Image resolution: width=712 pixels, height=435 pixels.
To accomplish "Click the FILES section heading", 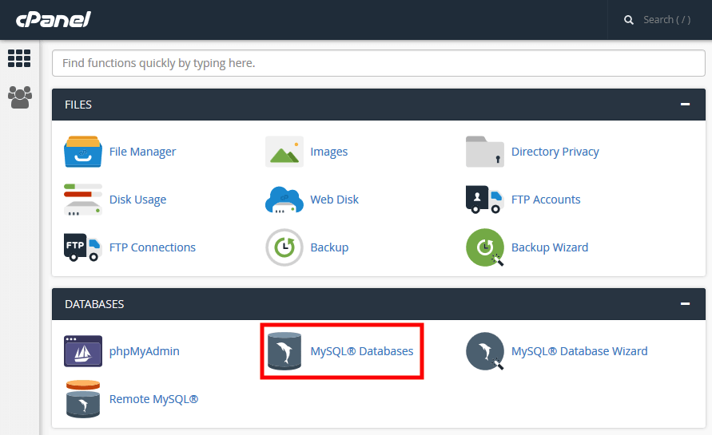I will [78, 105].
